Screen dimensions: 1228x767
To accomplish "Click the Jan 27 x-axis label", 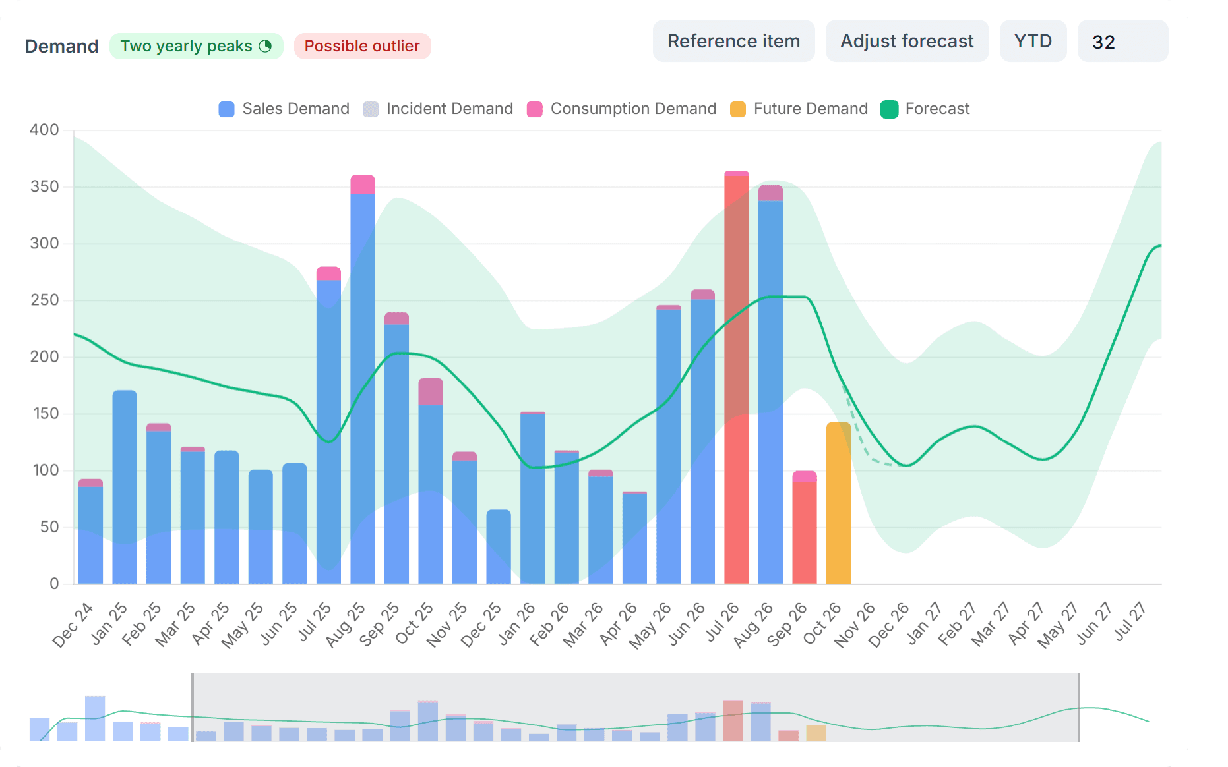I will (925, 623).
